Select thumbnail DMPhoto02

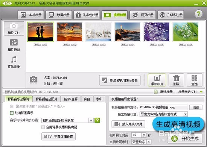point(70,32)
